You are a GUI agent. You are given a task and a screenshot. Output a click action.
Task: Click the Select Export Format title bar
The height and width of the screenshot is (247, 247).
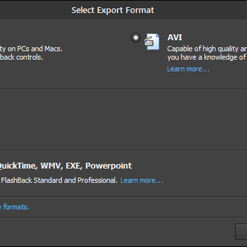pos(123,10)
